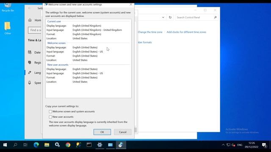
Task: Open the Windows Start menu
Action: pyautogui.click(x=5, y=145)
